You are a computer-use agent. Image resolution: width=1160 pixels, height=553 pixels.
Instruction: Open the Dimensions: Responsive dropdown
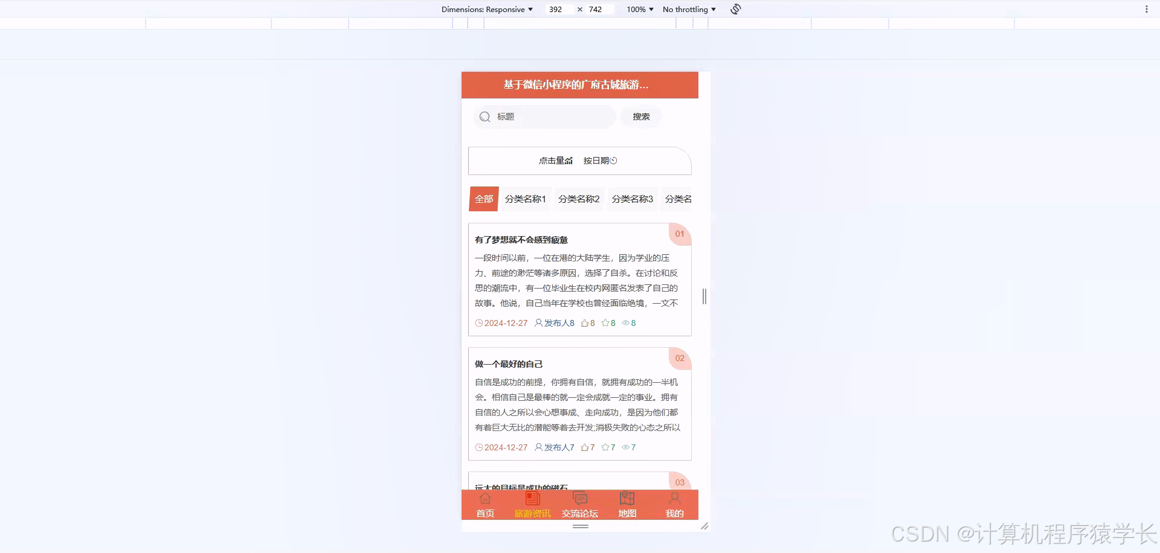(x=487, y=9)
